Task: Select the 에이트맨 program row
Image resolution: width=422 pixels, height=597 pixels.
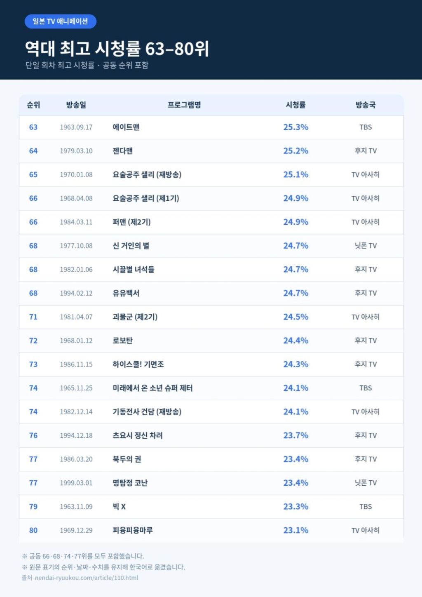Action: point(211,127)
